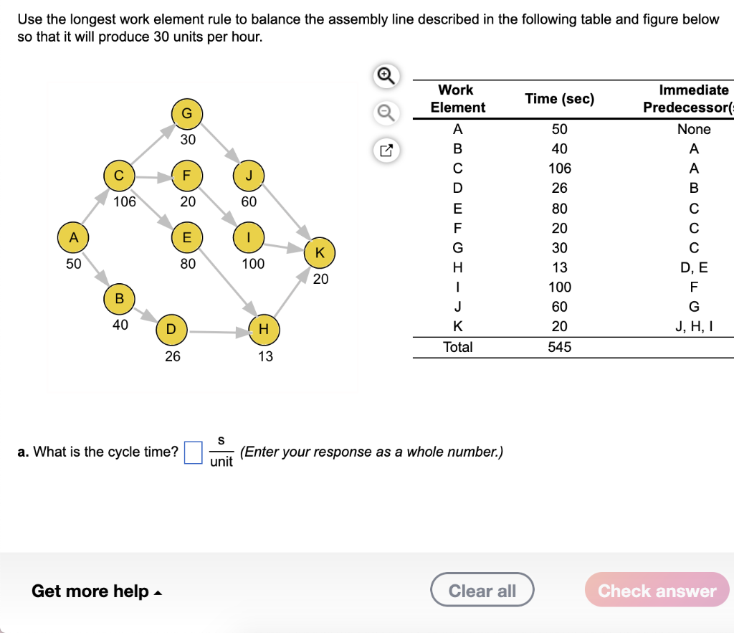Screen dimensions: 734x633
Task: Click the cycle time answer input box
Action: click(192, 452)
